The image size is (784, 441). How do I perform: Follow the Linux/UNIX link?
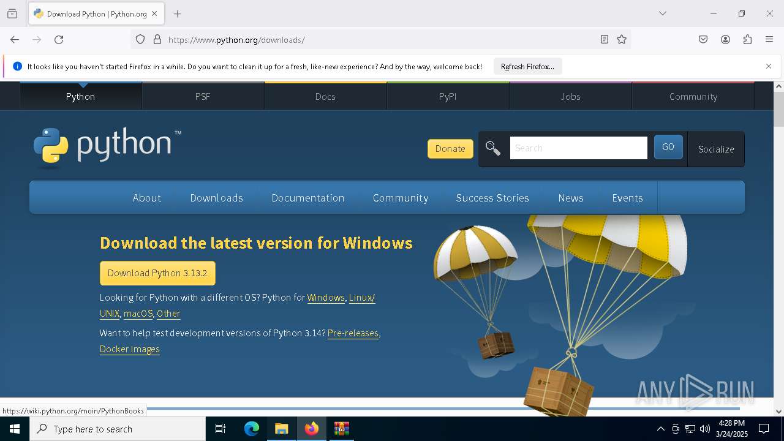pos(362,298)
